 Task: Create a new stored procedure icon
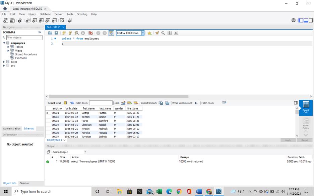pos(48,20)
